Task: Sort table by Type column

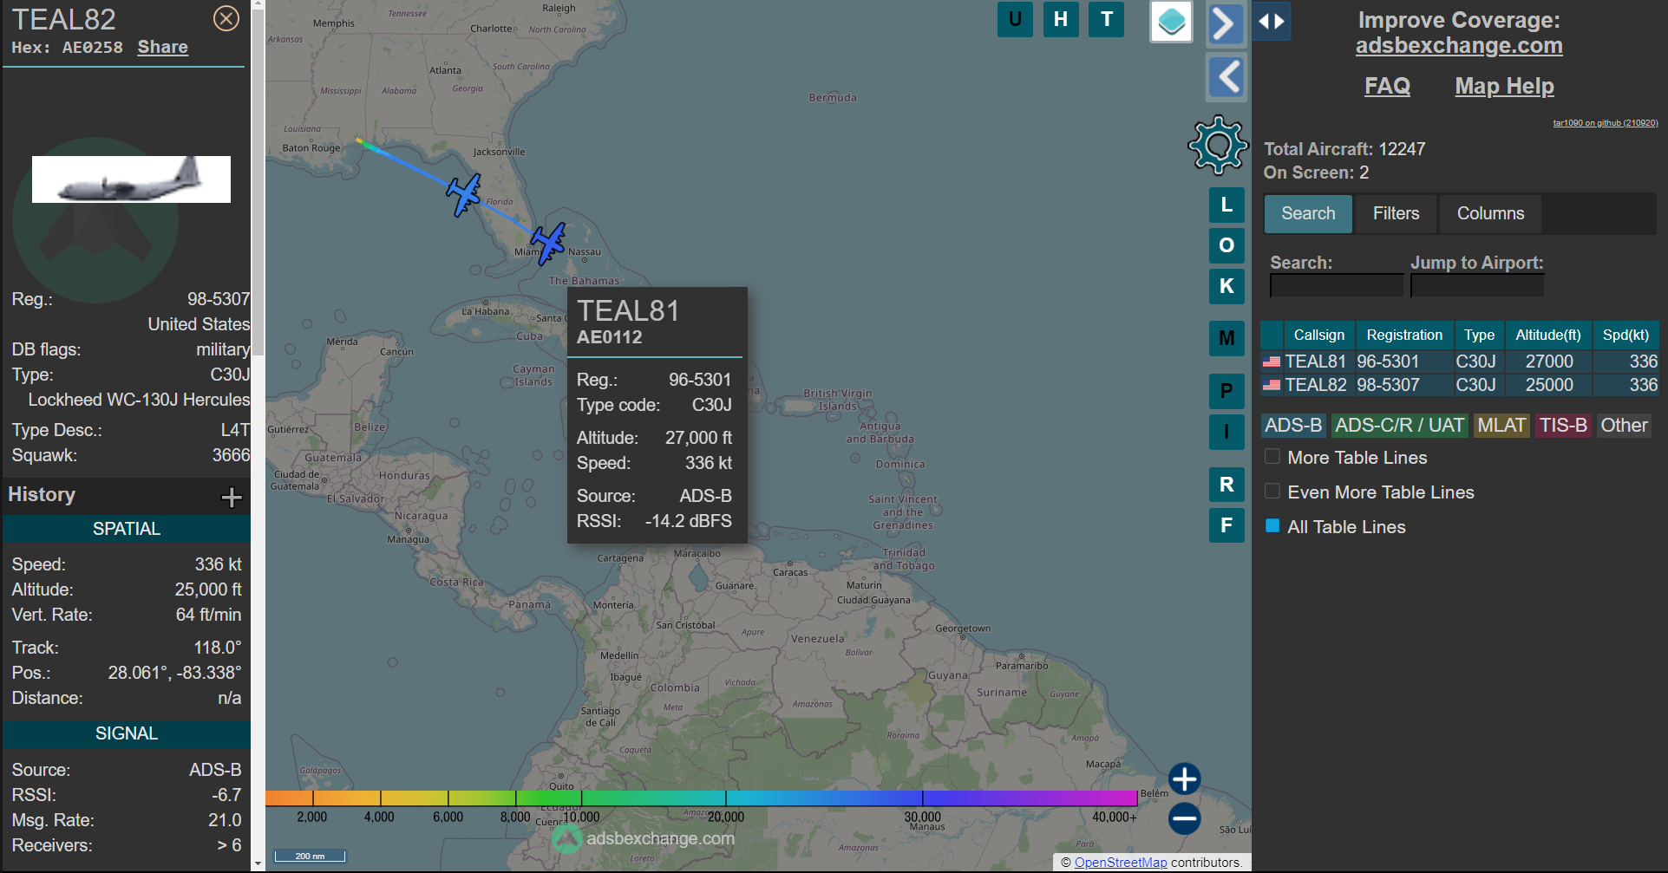Action: pyautogui.click(x=1479, y=335)
